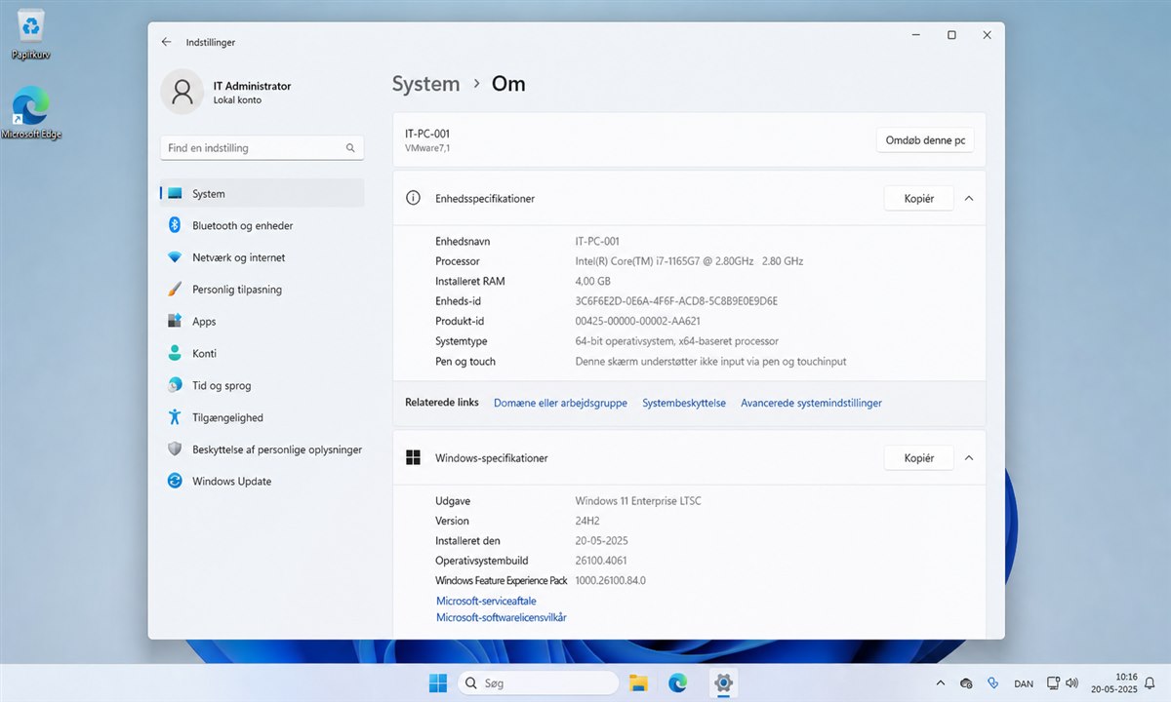Click the IT Administrator profile avatar
1171x702 pixels.
point(182,92)
